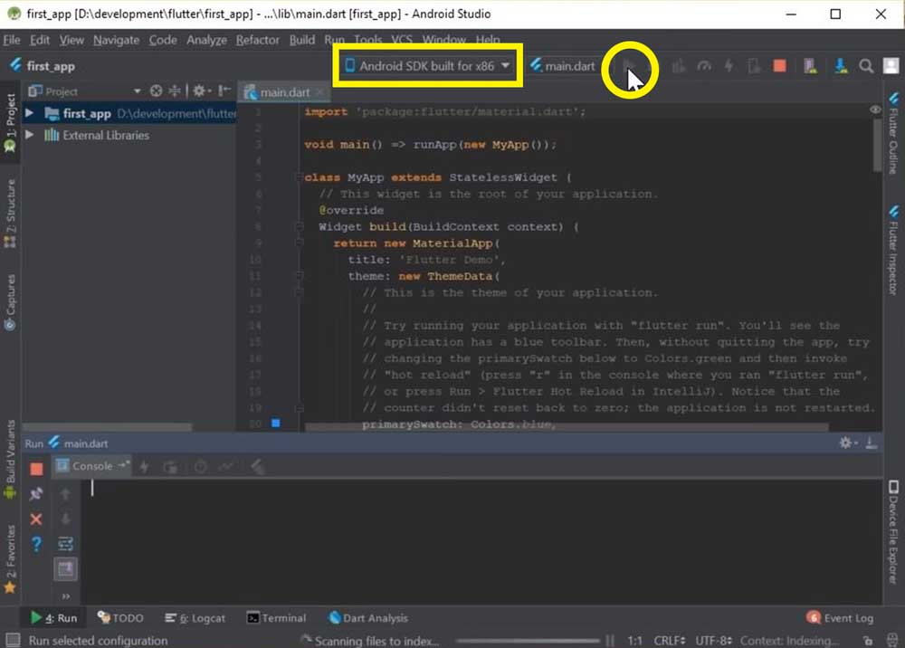Open the Build Variants side tab

10,459
